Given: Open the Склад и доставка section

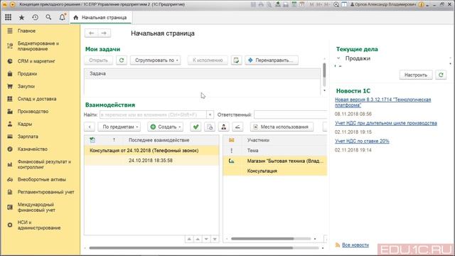Looking at the screenshot, I should pos(37,99).
